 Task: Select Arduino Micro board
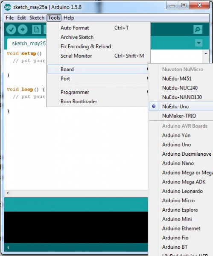tap(181, 201)
